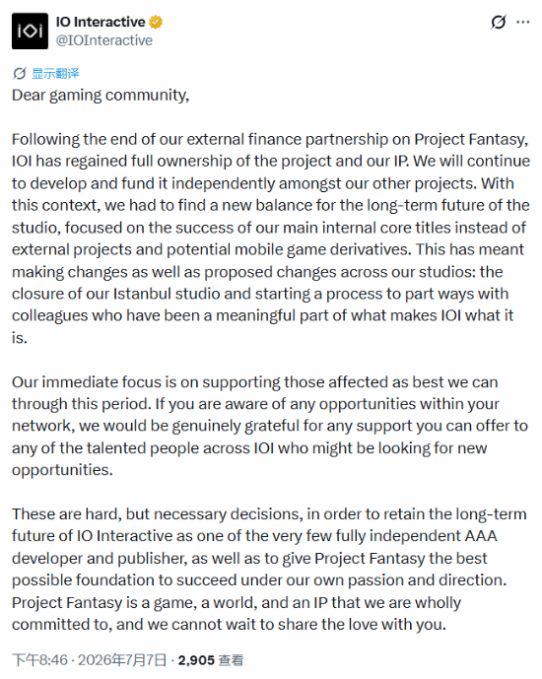Open the IO Interactive profile avatar

coord(30,31)
